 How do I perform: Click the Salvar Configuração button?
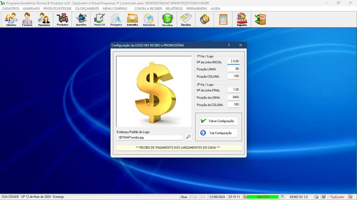click(216, 121)
